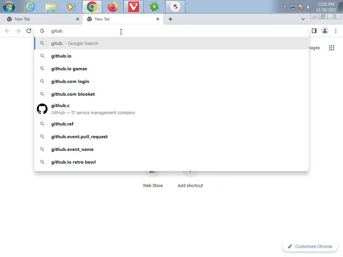Click the Add shortcut label
The height and width of the screenshot is (257, 343).
(190, 185)
